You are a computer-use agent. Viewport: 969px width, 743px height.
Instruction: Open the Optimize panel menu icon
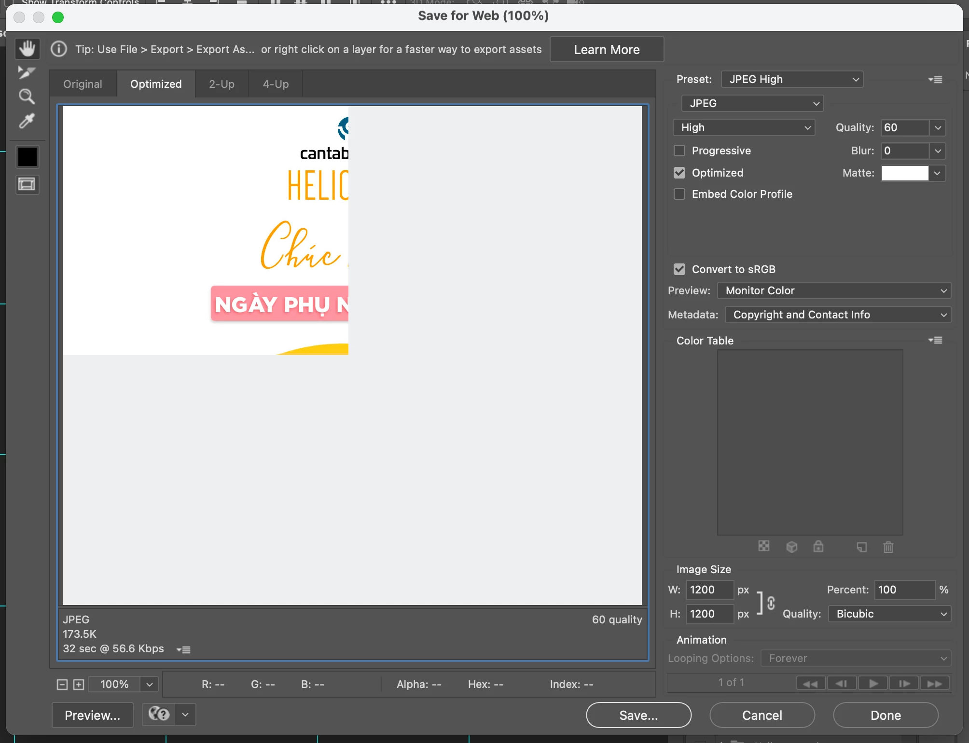(x=935, y=80)
